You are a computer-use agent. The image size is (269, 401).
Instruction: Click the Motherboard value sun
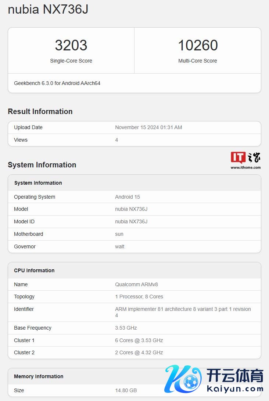coord(119,234)
